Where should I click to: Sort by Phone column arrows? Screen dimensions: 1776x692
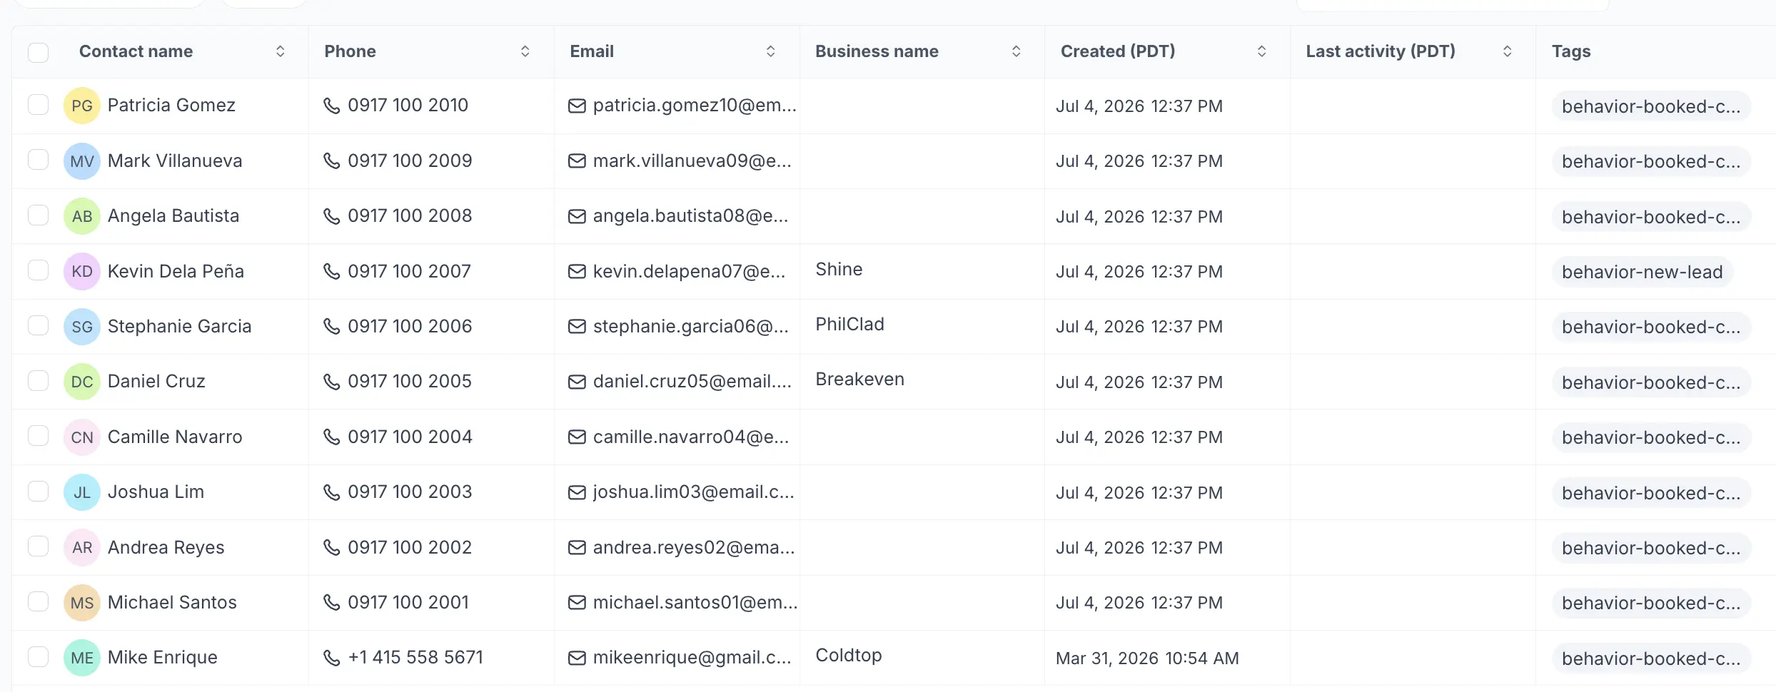pyautogui.click(x=525, y=51)
